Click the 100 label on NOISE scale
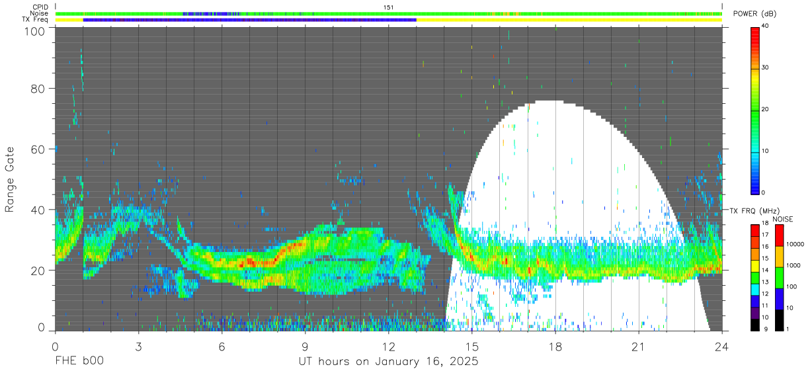Image resolution: width=812 pixels, height=375 pixels. (792, 286)
